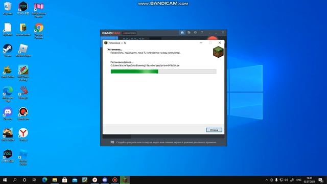The height and width of the screenshot is (184, 327).
Task: Open the clock and date in the taskbar
Action: click(309, 180)
